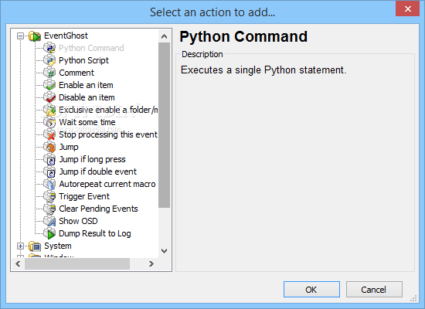Select Wait some time action
Screen dimensions: 425x309
[x=87, y=122]
